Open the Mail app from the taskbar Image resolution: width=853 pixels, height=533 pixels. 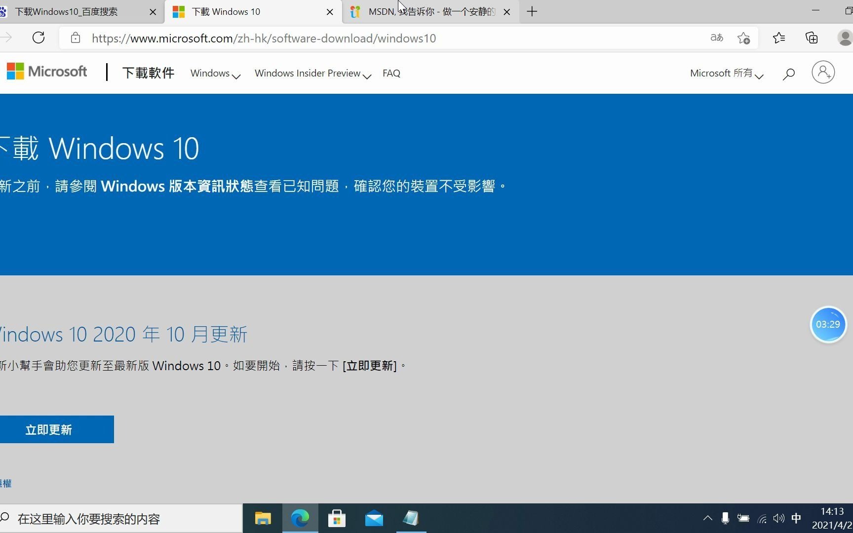(x=374, y=518)
